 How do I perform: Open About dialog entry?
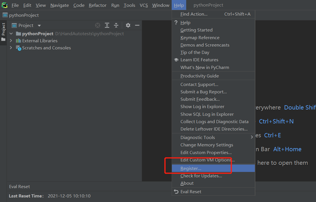point(214,183)
